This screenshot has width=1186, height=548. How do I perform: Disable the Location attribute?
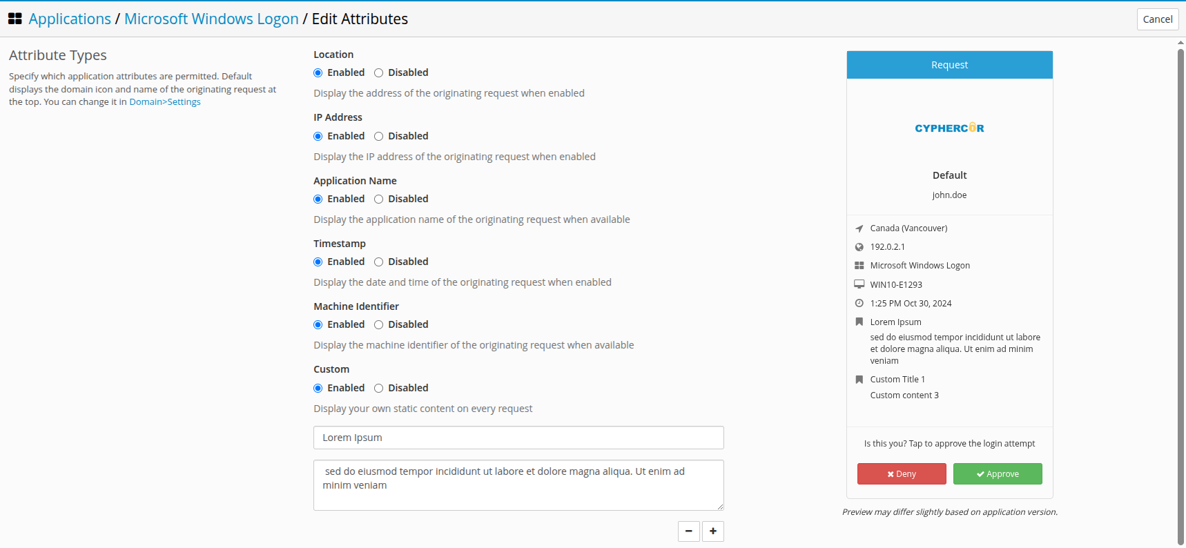(x=378, y=73)
